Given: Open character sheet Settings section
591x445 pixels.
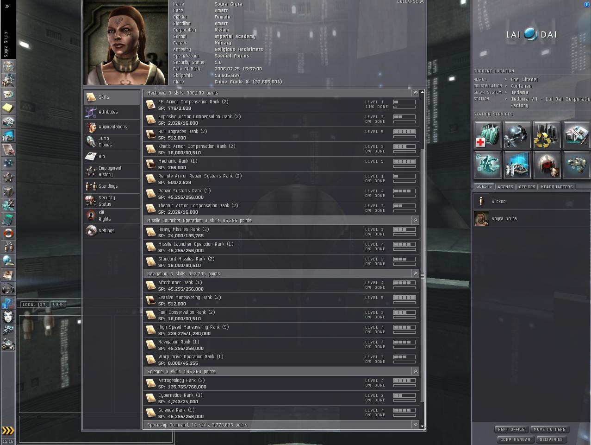Looking at the screenshot, I should (x=112, y=230).
